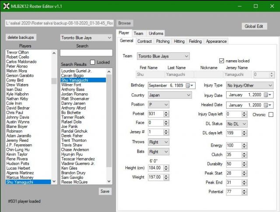Click the Browse button
Image resolution: width=280 pixels, height=212 pixels.
(x=124, y=23)
